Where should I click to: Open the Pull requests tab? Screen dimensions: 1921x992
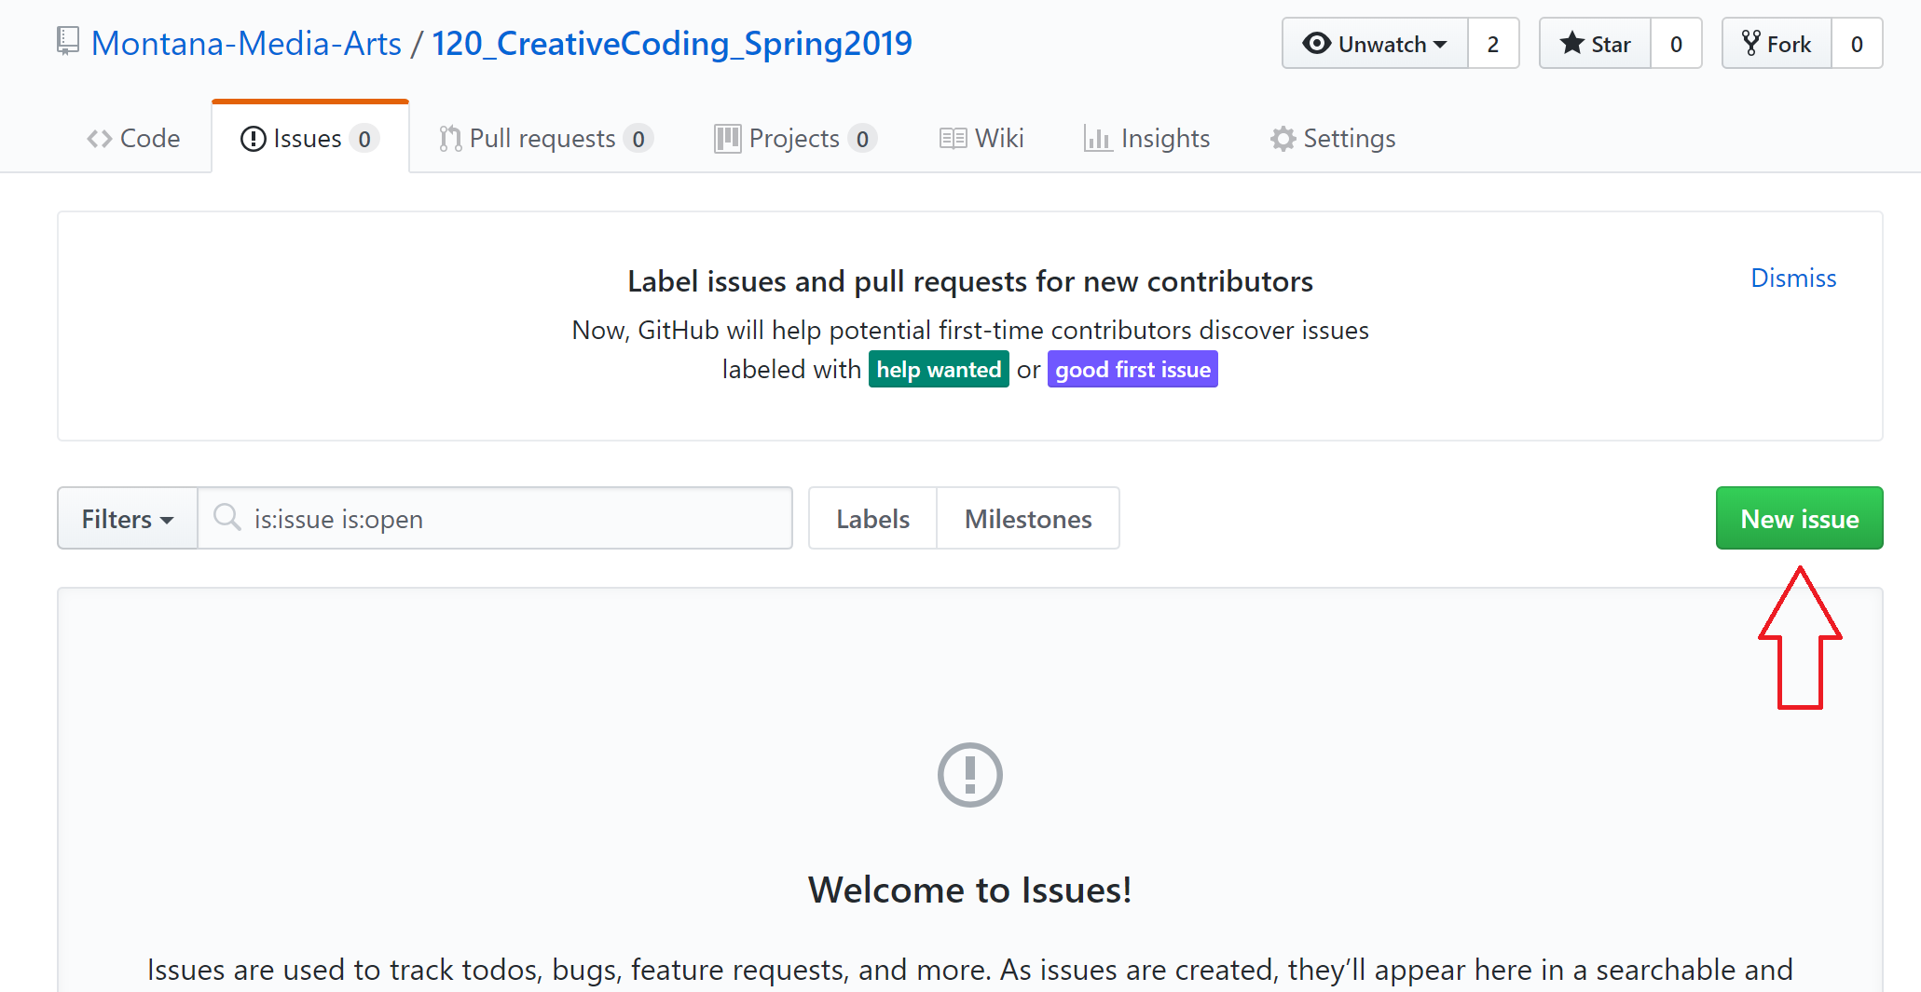(545, 139)
